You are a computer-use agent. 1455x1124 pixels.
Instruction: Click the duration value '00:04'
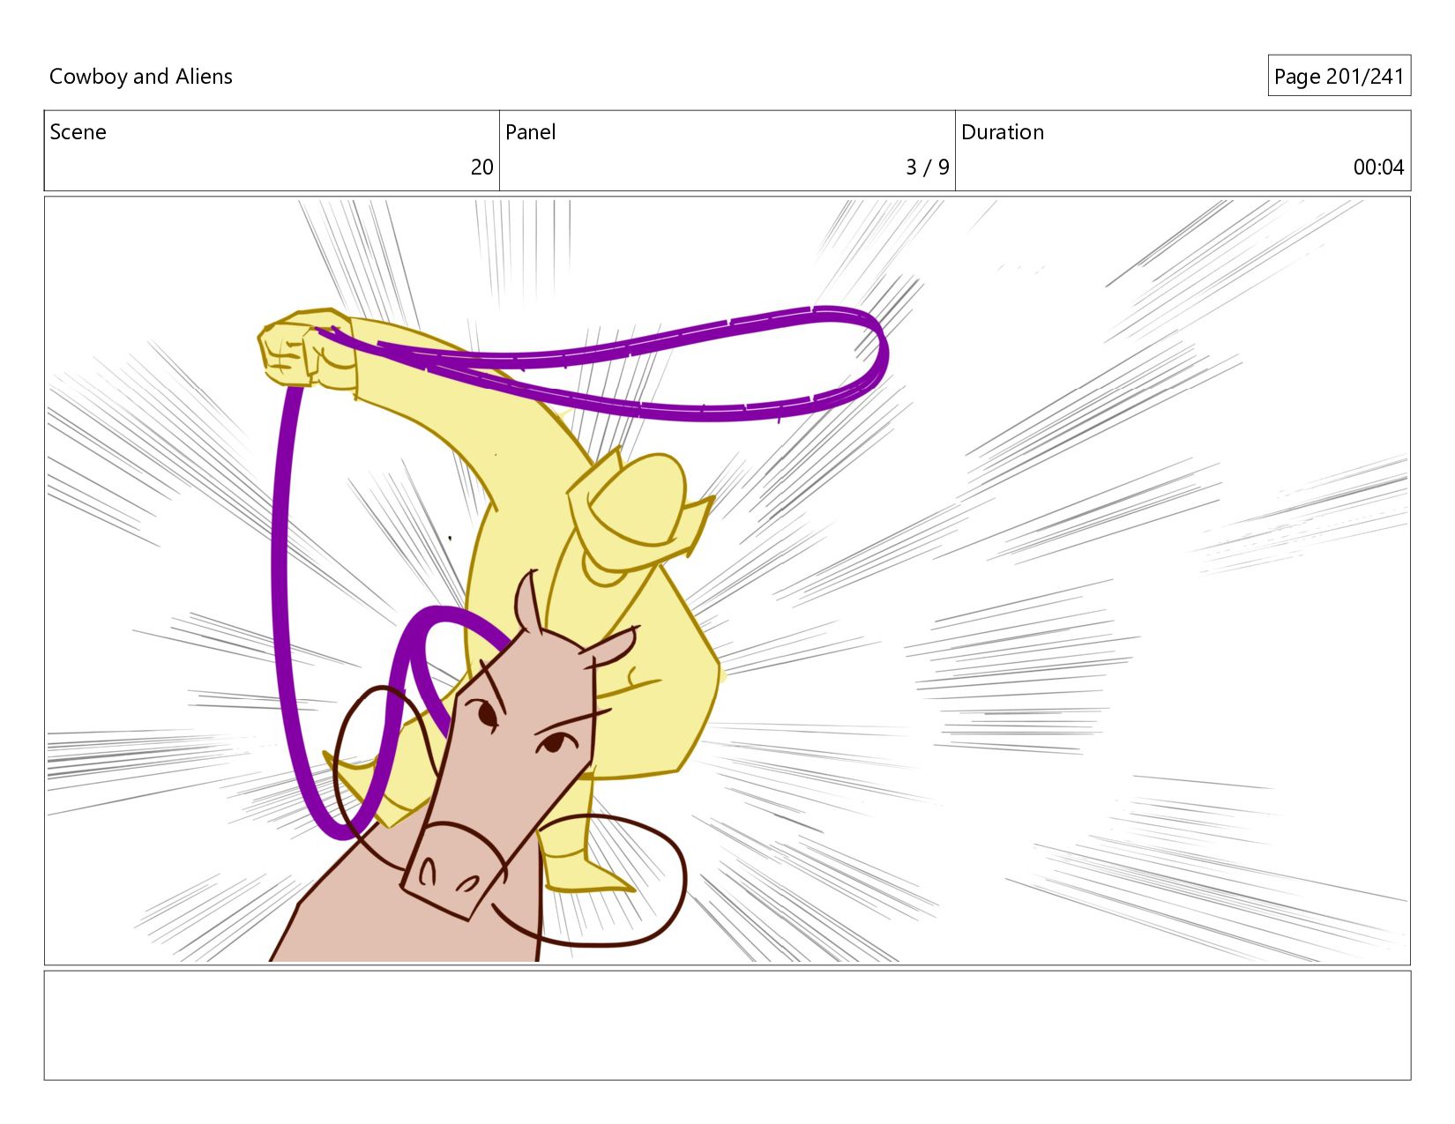tap(1378, 167)
